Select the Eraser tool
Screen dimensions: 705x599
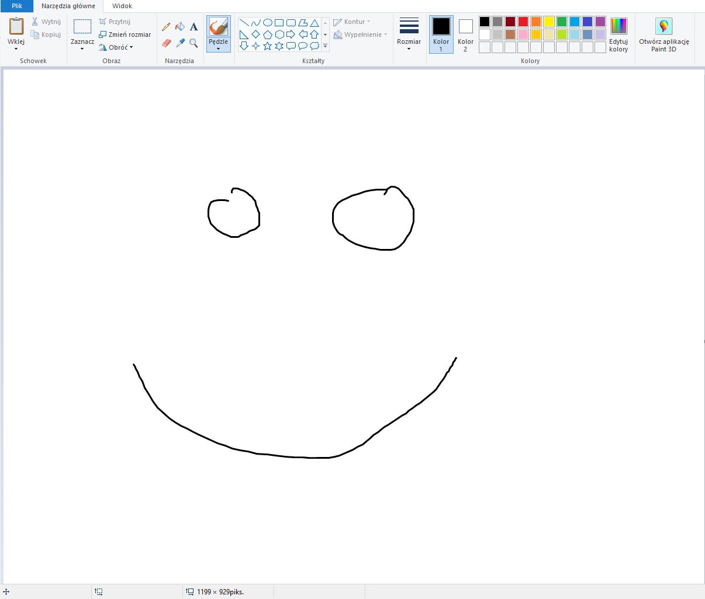[x=166, y=43]
